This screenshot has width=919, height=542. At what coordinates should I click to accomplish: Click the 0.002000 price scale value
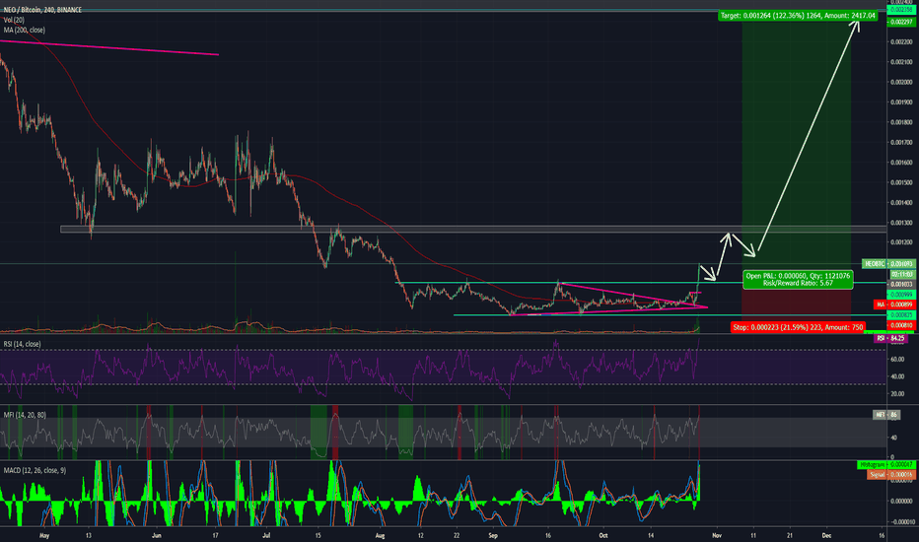pos(902,82)
